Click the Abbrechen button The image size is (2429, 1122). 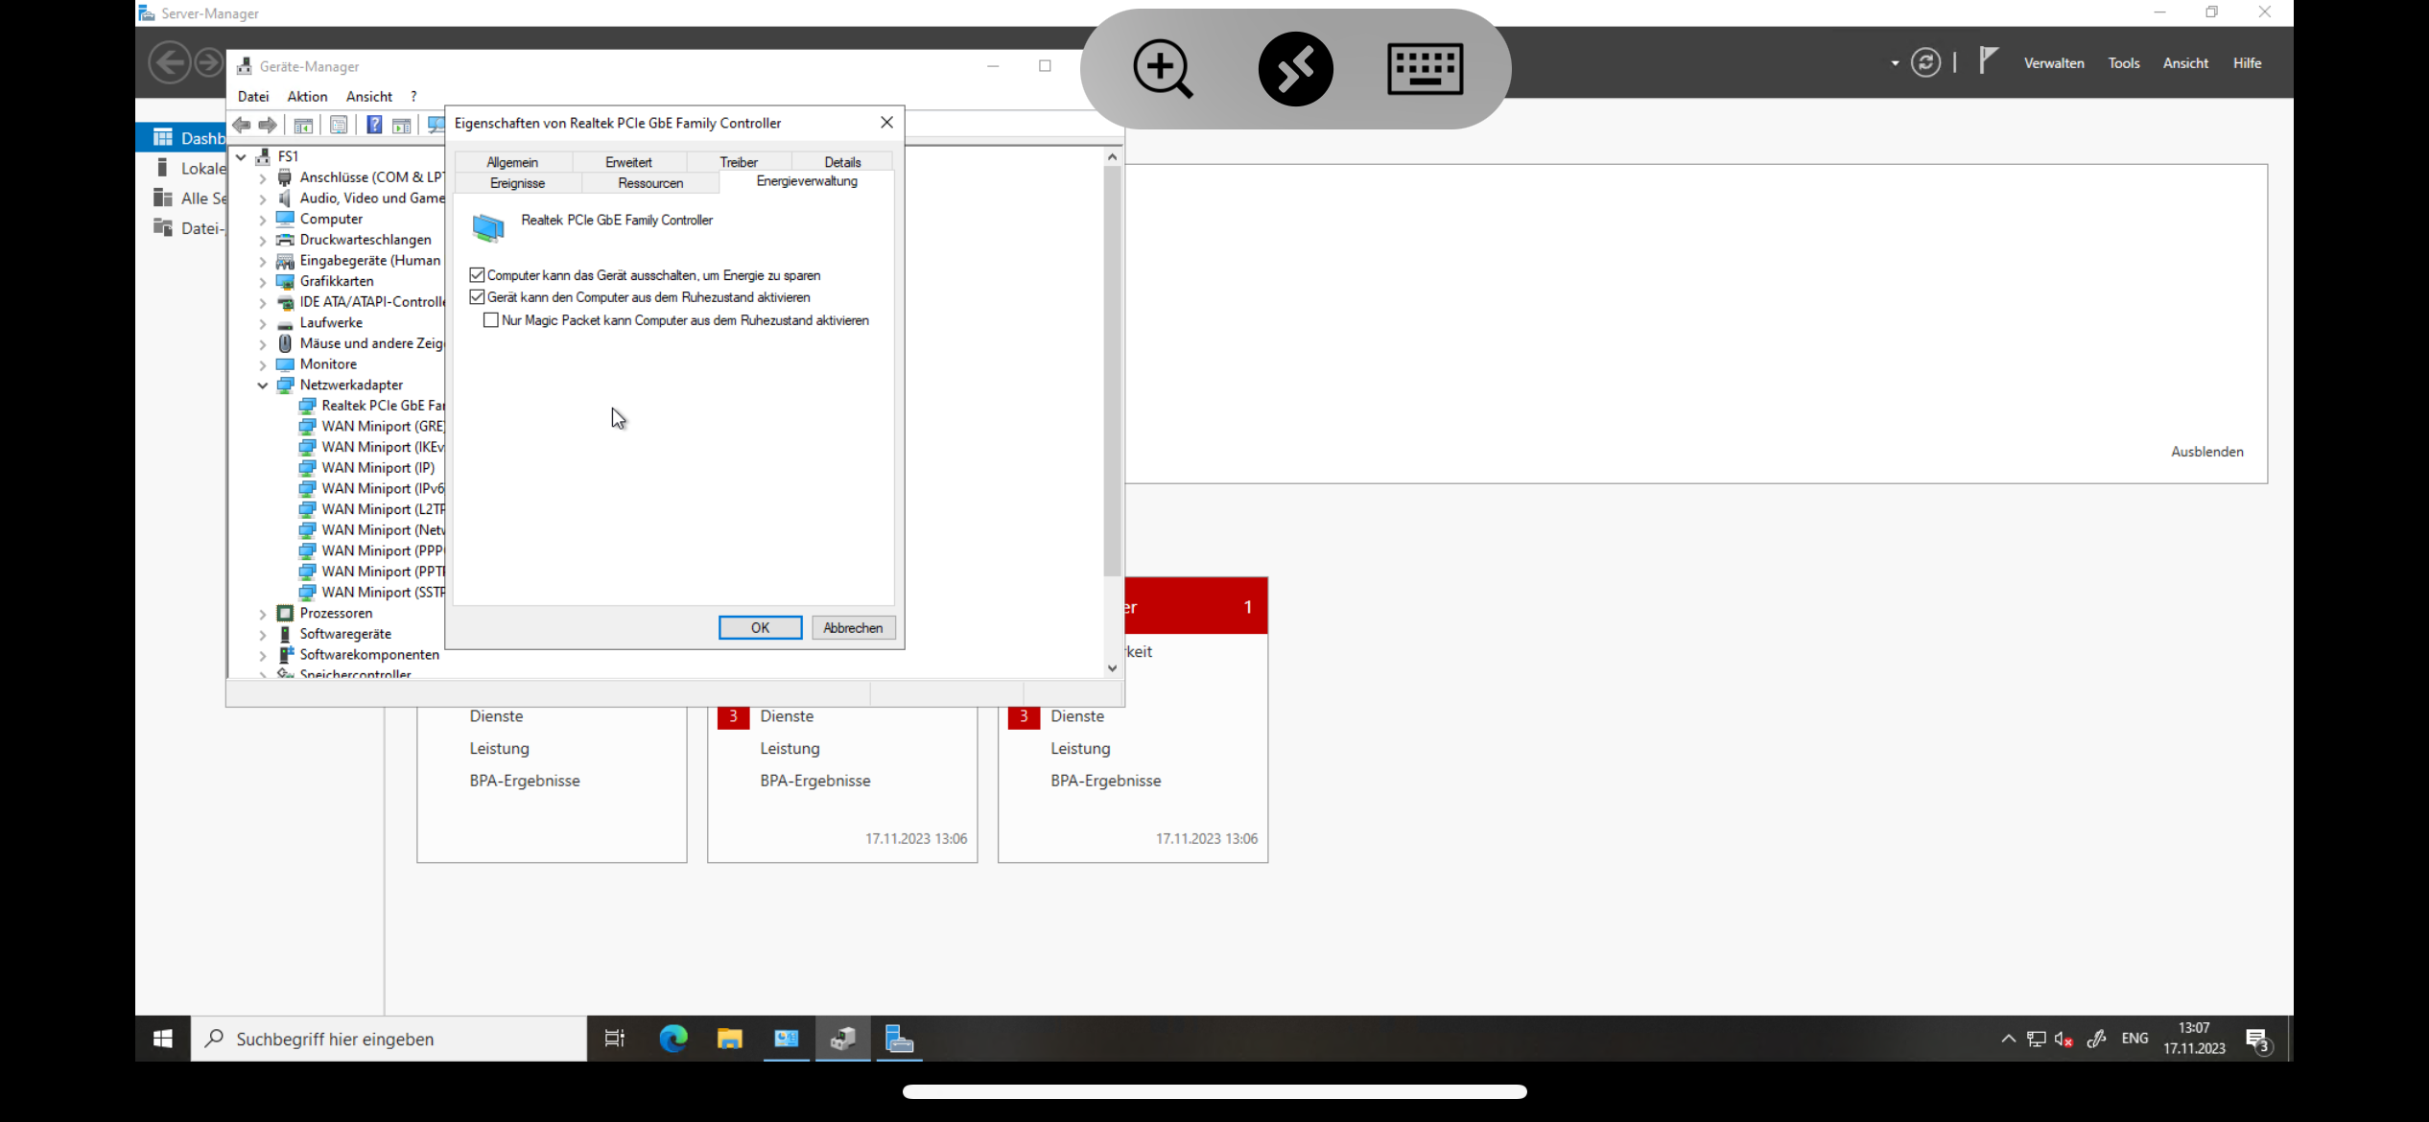tap(852, 627)
